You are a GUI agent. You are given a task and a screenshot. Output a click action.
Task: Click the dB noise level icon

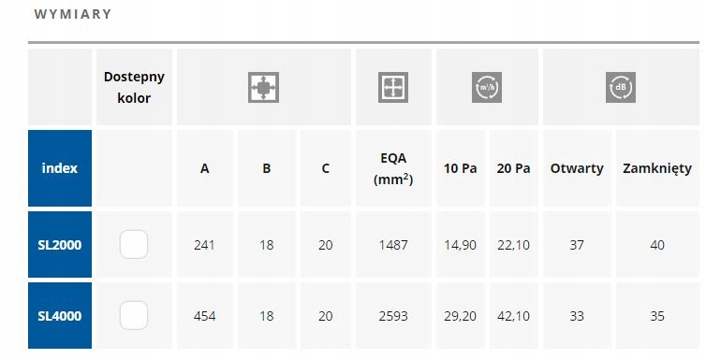click(621, 87)
